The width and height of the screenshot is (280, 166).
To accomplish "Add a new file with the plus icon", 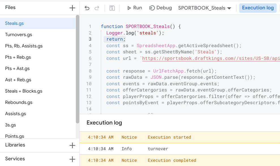I will pos(72,8).
